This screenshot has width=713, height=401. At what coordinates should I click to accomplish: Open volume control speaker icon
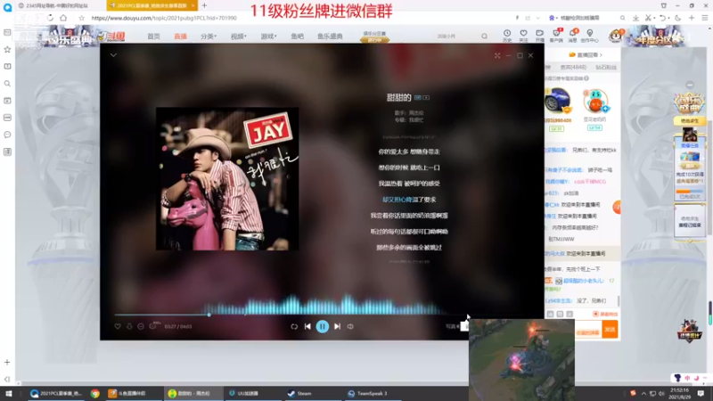(350, 326)
